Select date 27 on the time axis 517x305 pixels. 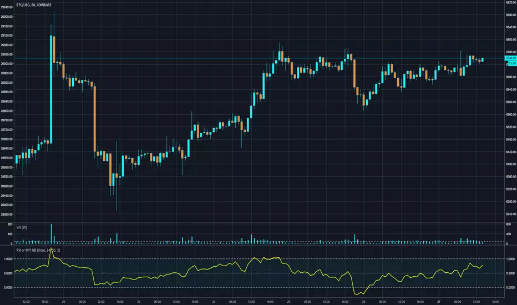[x=439, y=302]
